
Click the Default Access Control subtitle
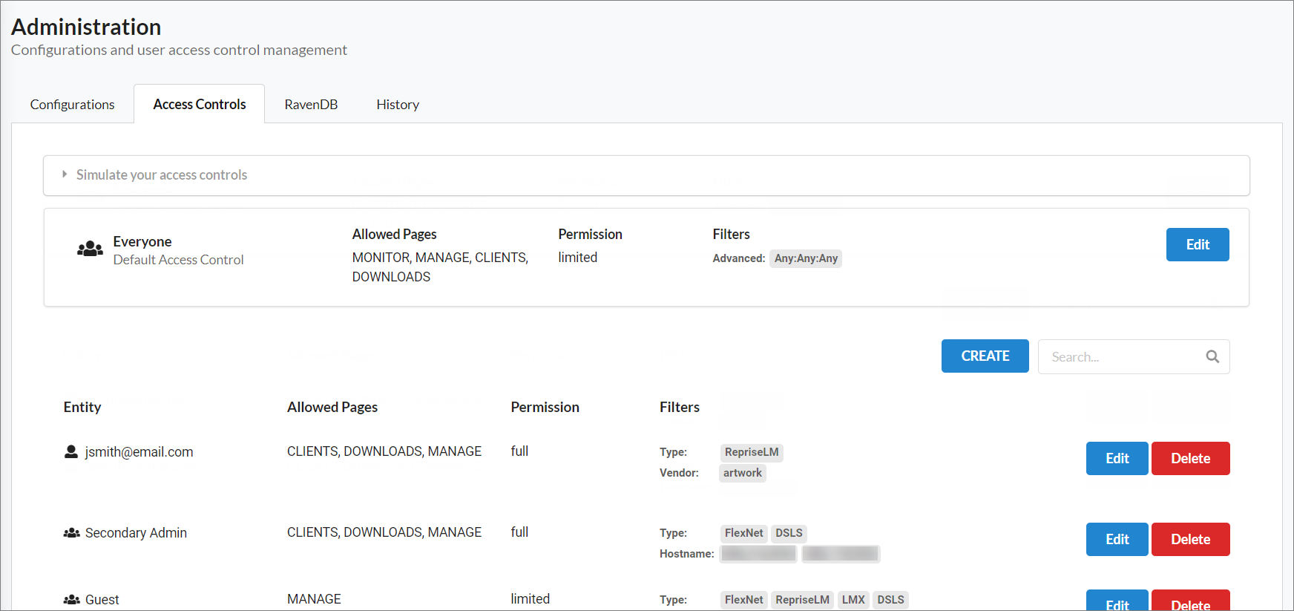click(x=178, y=260)
